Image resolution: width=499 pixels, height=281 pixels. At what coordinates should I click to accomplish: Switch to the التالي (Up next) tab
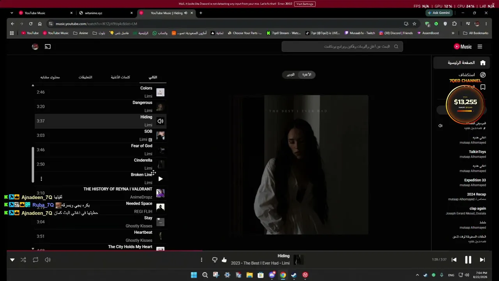(x=153, y=77)
